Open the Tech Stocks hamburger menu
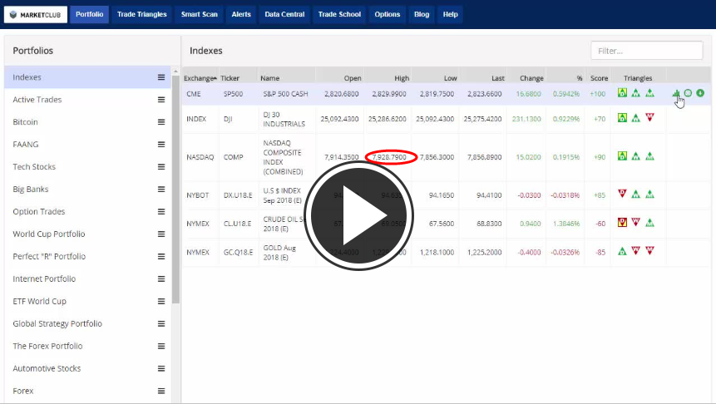 [x=161, y=166]
